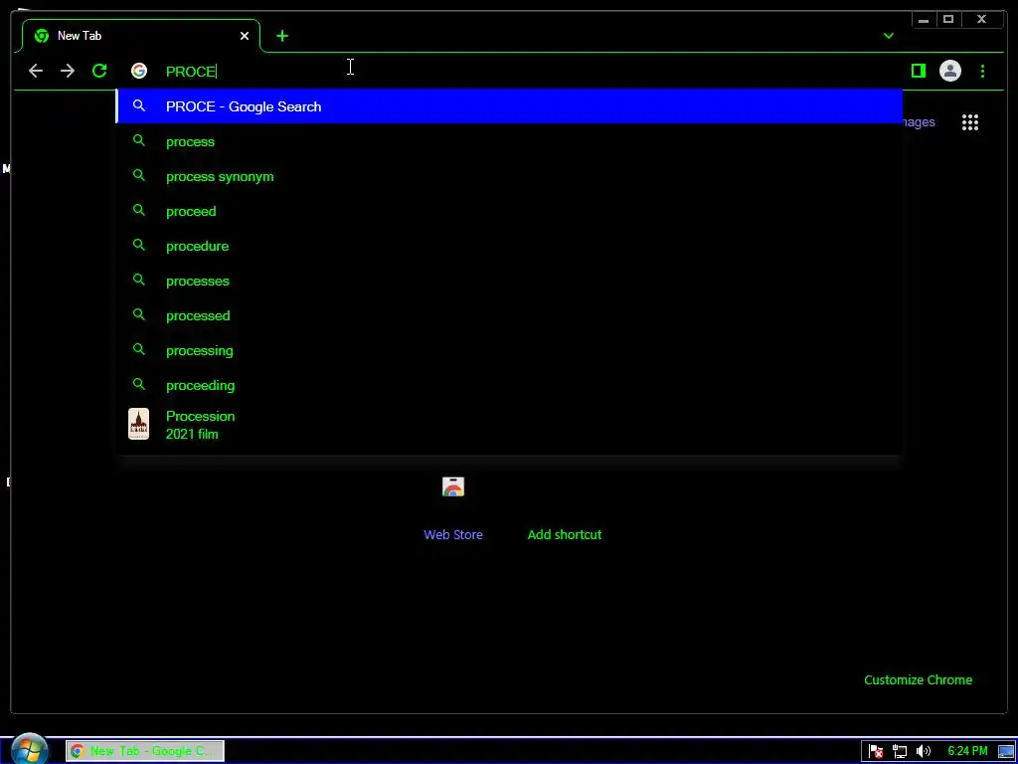
Task: Open the Windows Start button
Action: (x=29, y=750)
